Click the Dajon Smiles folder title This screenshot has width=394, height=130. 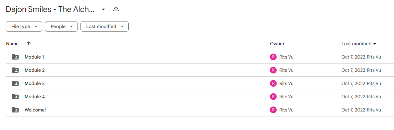50,10
